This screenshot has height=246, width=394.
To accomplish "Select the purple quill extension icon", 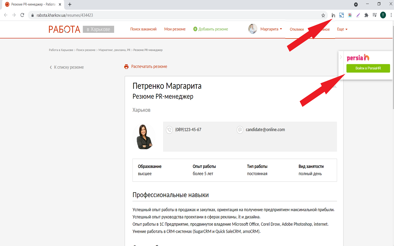I will 358,15.
